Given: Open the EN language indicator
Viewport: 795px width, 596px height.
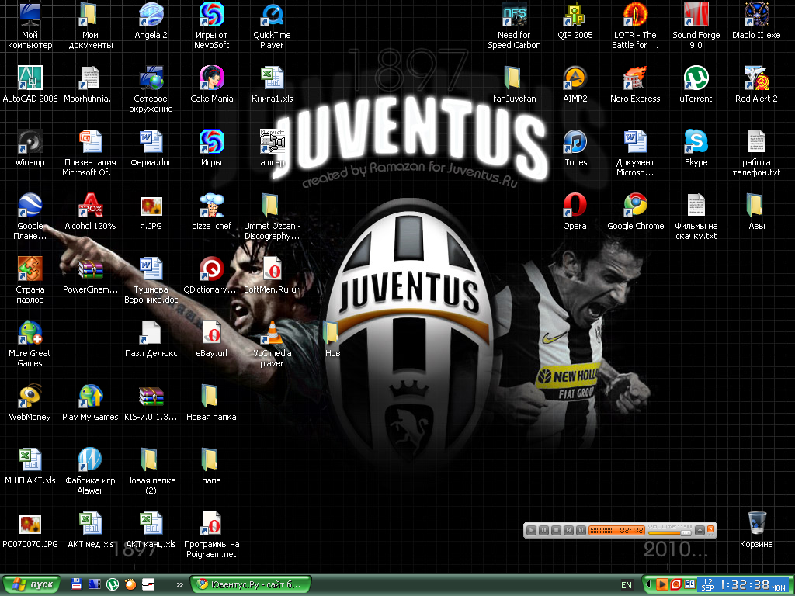Looking at the screenshot, I should (x=627, y=585).
